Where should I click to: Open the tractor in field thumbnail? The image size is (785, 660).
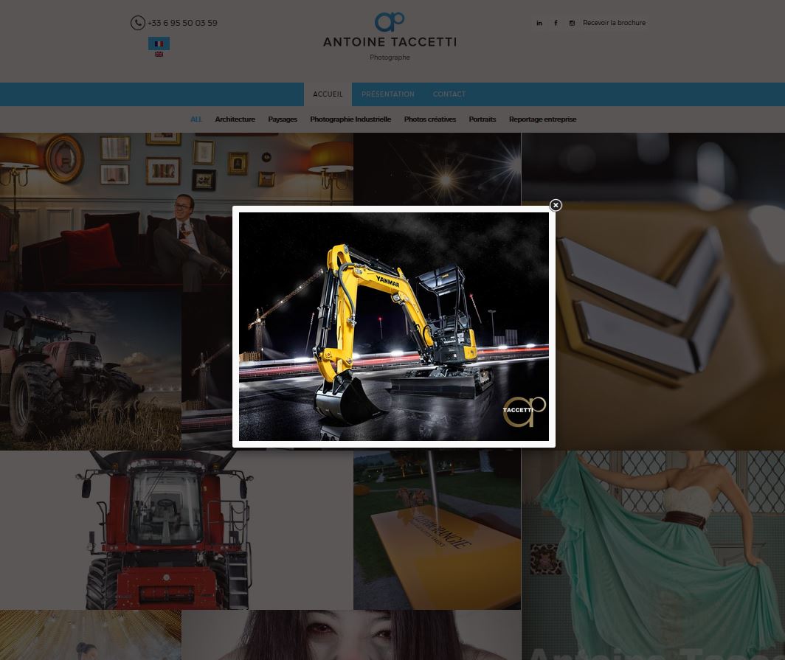click(x=91, y=371)
